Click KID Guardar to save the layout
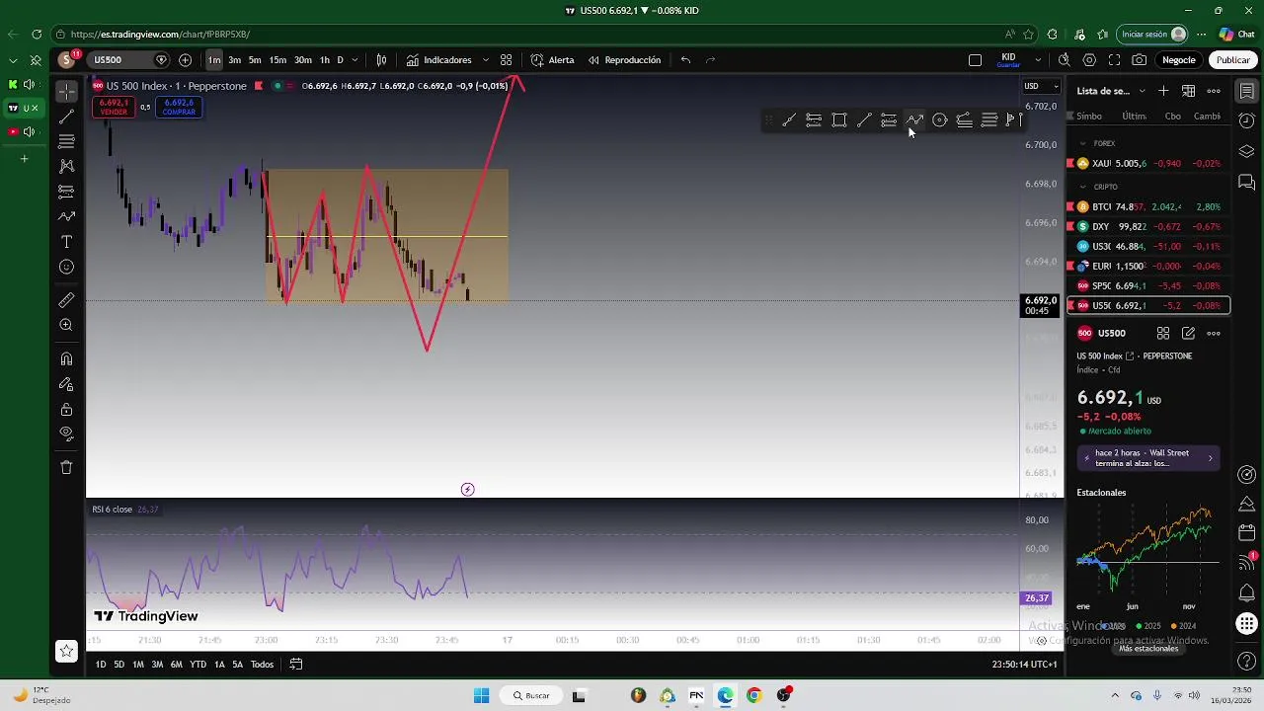This screenshot has height=711, width=1264. 1008,60
